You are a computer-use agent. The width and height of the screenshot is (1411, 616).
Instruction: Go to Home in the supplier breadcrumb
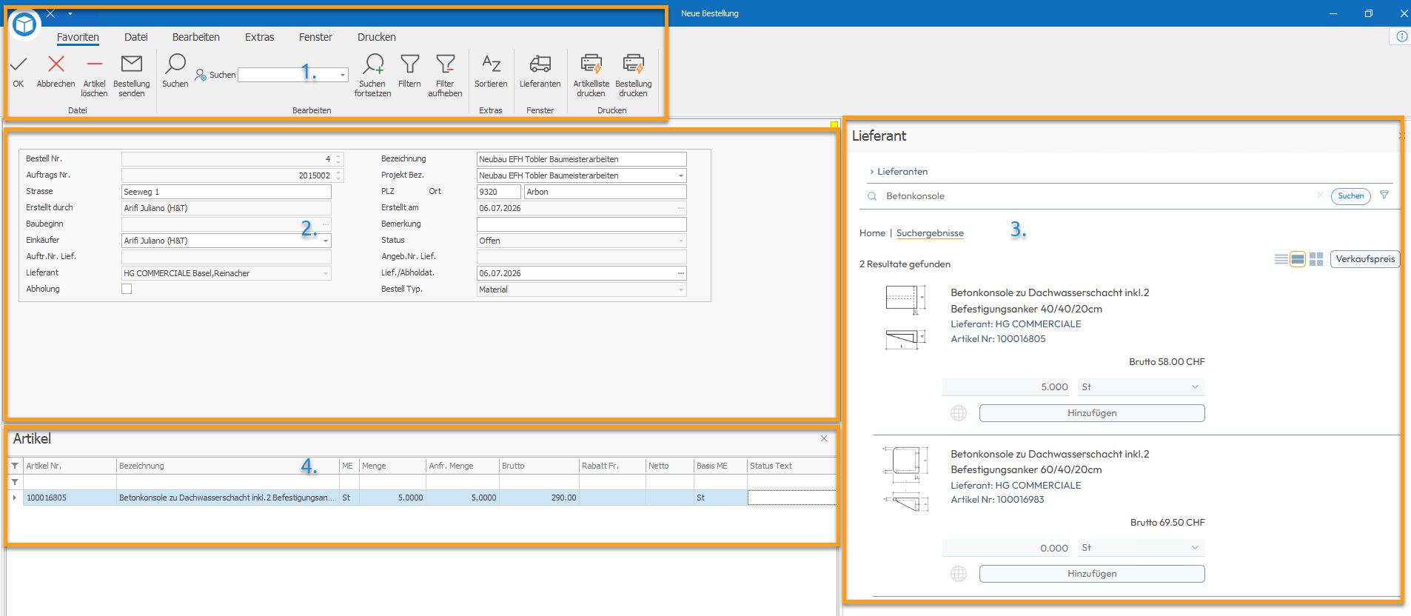[872, 233]
